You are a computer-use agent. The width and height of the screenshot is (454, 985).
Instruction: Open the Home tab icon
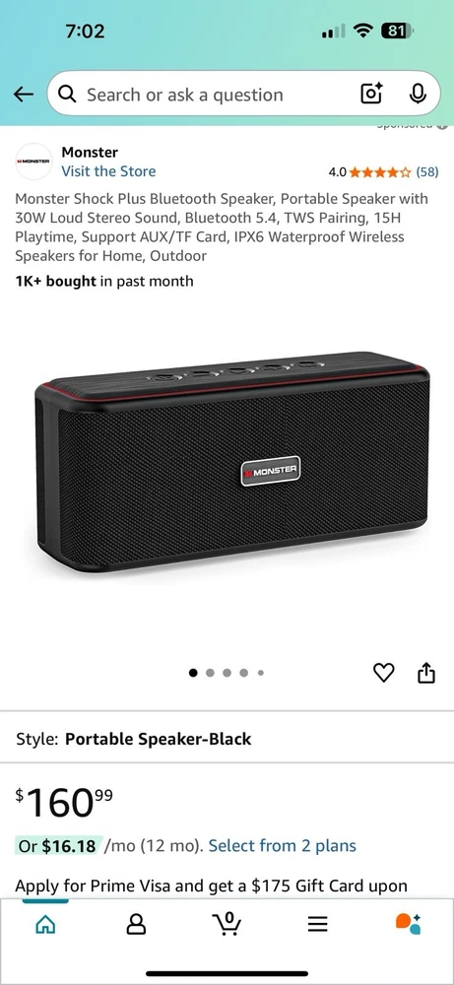point(45,924)
